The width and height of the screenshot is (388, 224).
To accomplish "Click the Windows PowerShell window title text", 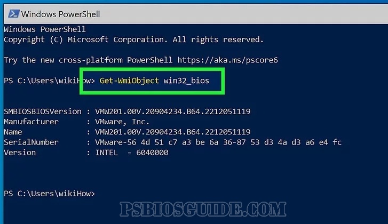I will (x=61, y=14).
